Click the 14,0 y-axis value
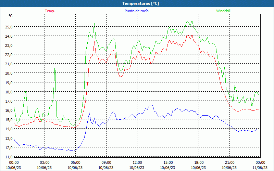 9,129
